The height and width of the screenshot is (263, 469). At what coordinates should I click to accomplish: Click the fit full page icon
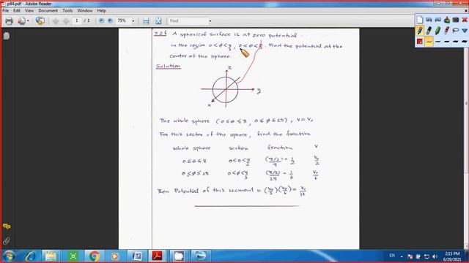pyautogui.click(x=158, y=21)
